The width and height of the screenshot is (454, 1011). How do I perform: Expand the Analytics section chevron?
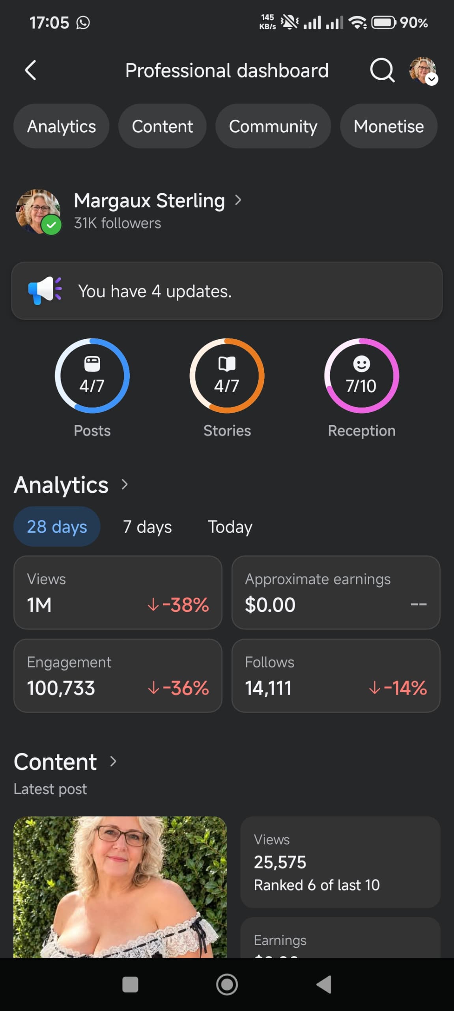click(x=125, y=484)
